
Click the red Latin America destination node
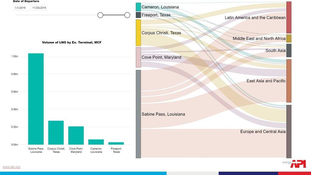pyautogui.click(x=289, y=17)
